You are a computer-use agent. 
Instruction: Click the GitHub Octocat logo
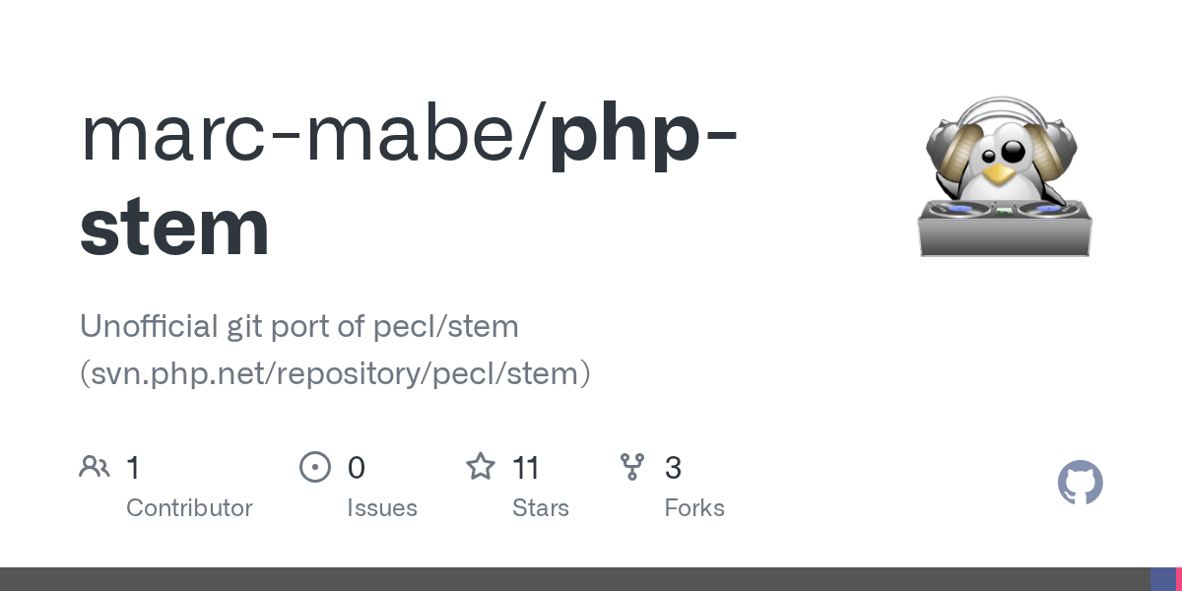[x=1080, y=483]
